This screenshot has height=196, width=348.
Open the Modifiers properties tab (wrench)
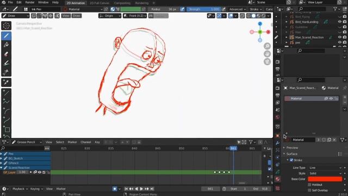click(277, 143)
